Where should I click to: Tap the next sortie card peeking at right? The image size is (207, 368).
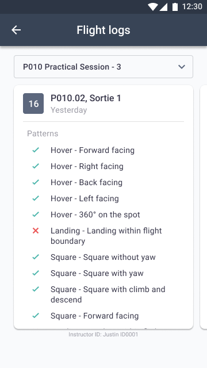(x=204, y=207)
